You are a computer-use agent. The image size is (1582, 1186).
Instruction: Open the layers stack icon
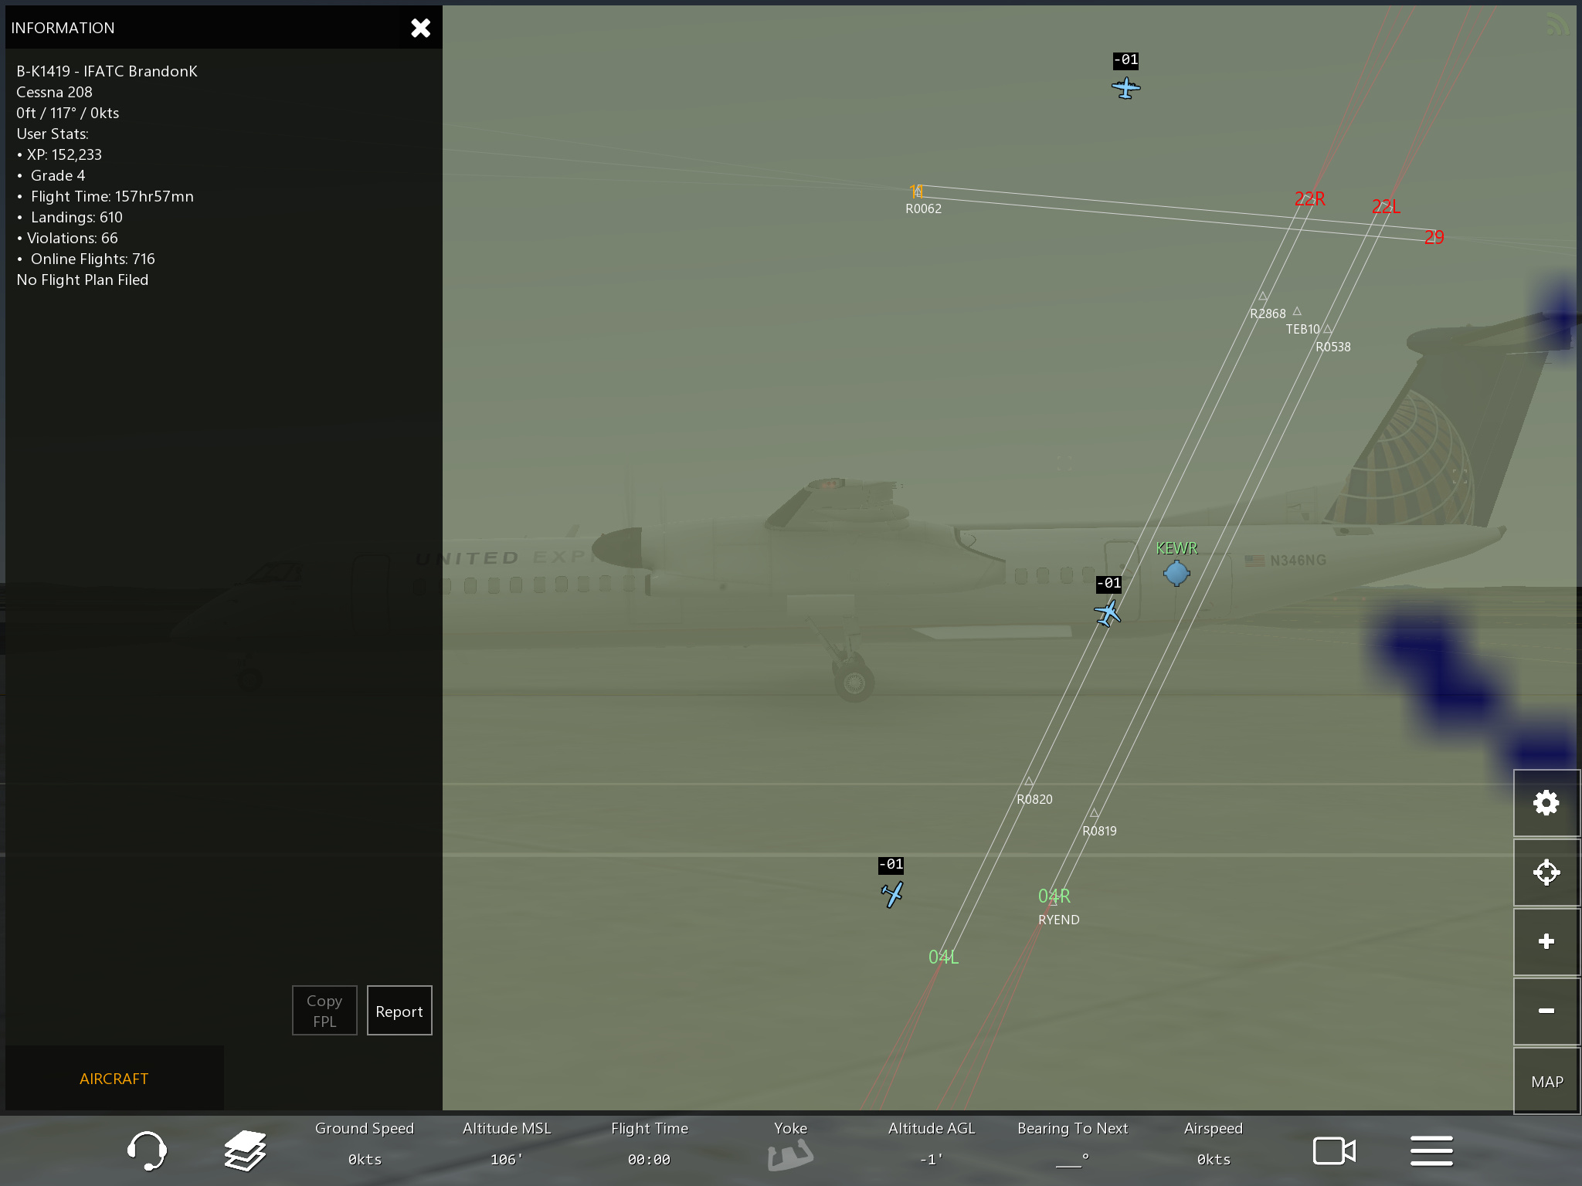(x=246, y=1150)
